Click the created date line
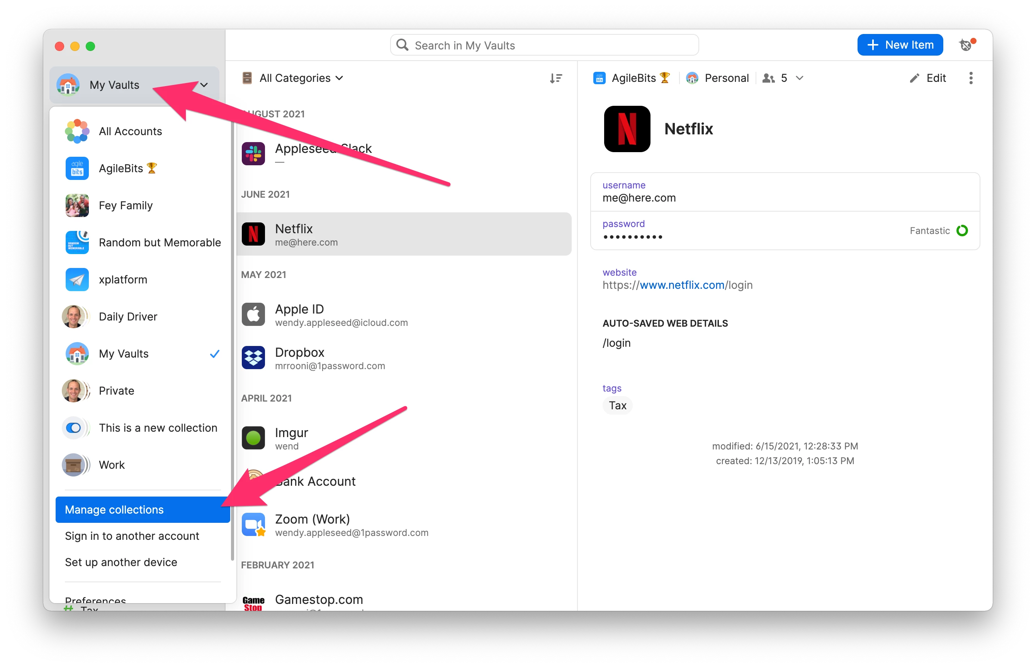The image size is (1036, 668). (785, 461)
